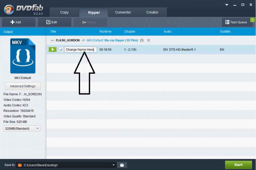256x170 pixels.
Task: Open Advanced Settings
Action: pos(23,86)
